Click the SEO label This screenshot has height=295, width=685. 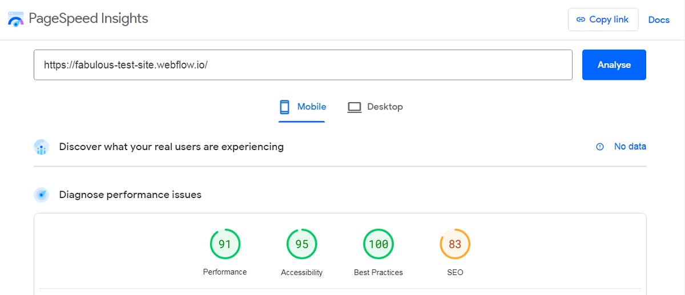click(455, 273)
